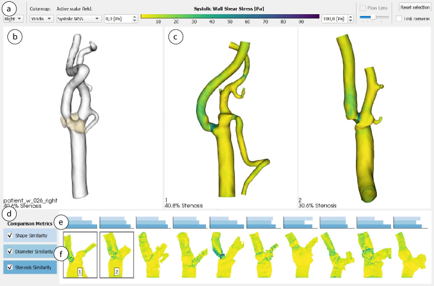Click the minimum Pa value spinner arrows
Viewport: 434px width, 286px height.
135,19
